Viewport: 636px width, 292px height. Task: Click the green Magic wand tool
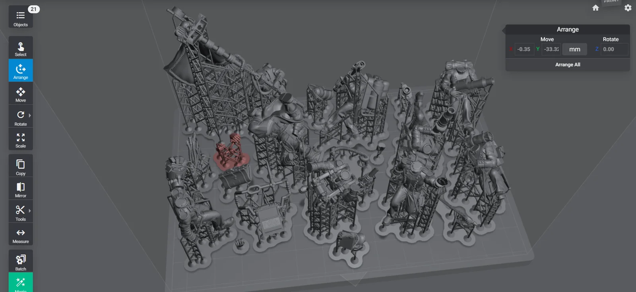pyautogui.click(x=21, y=282)
